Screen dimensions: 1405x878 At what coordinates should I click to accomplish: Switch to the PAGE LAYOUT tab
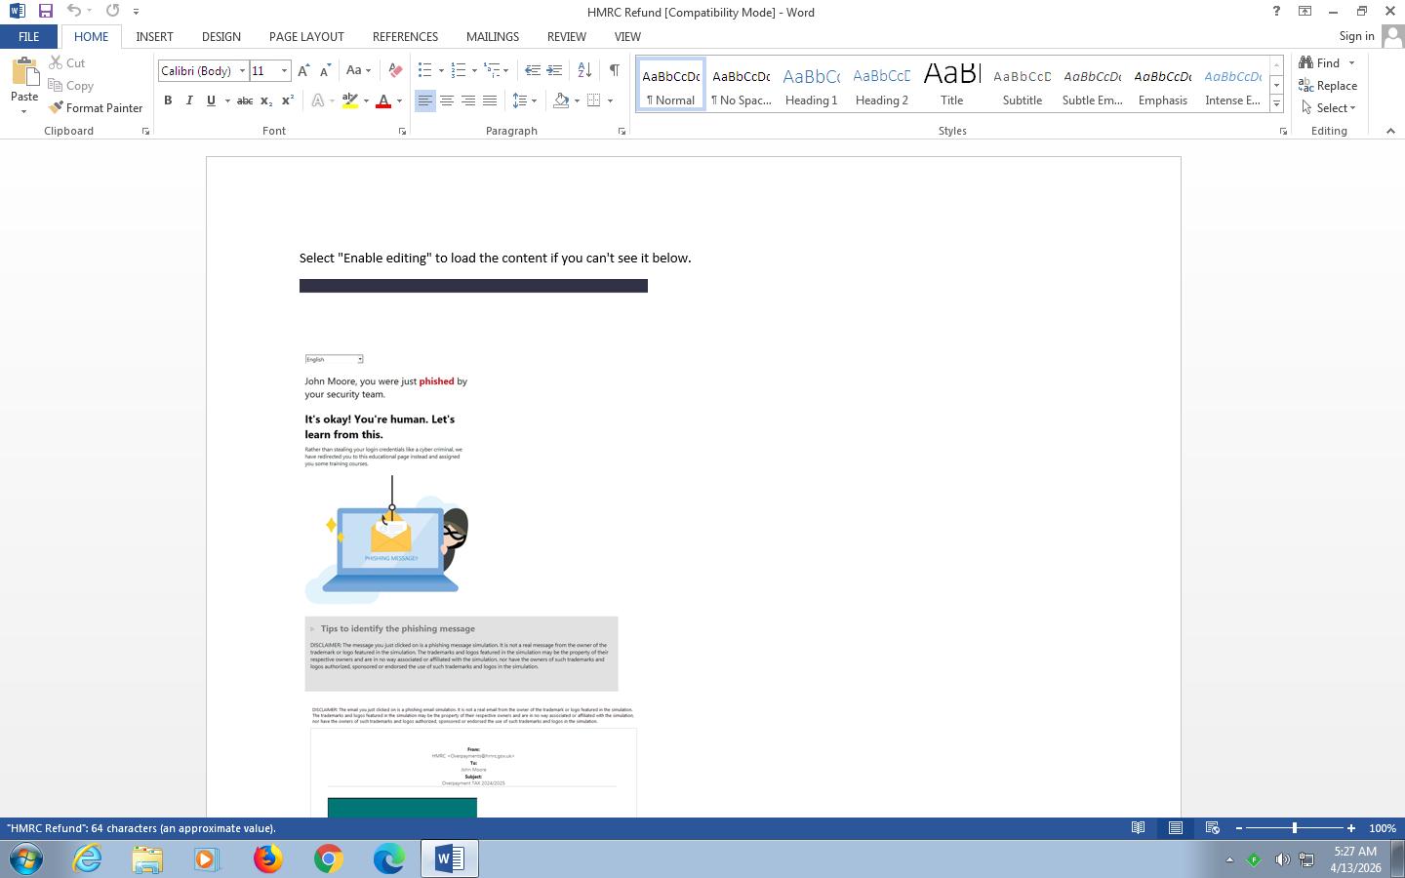pos(306,36)
